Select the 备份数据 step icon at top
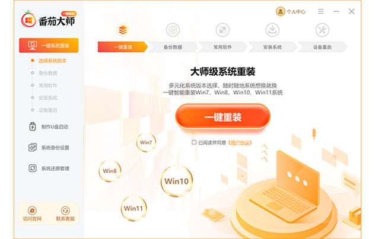The width and height of the screenshot is (375, 239). coord(173,30)
